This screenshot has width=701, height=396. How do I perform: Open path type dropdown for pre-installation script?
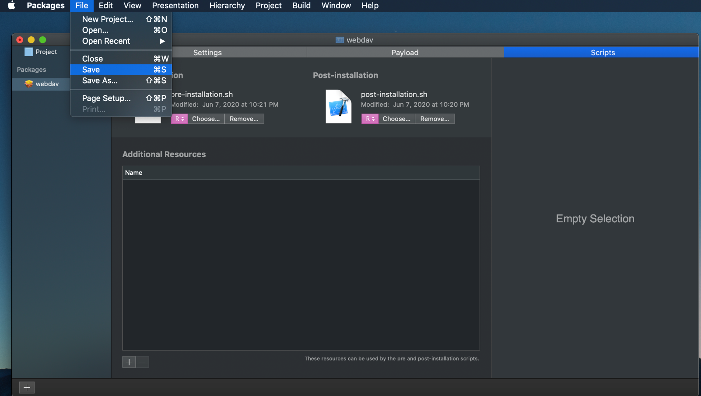coord(179,119)
